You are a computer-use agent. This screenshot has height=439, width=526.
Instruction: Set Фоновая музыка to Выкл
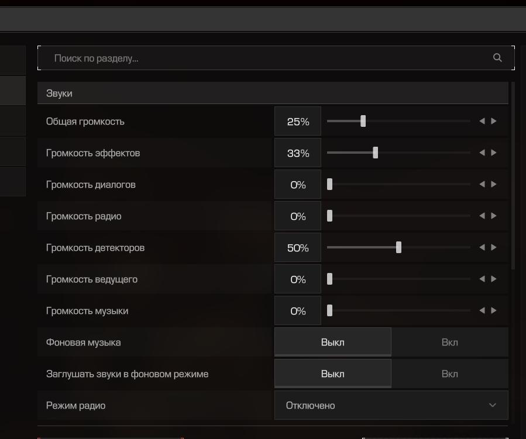coord(332,343)
